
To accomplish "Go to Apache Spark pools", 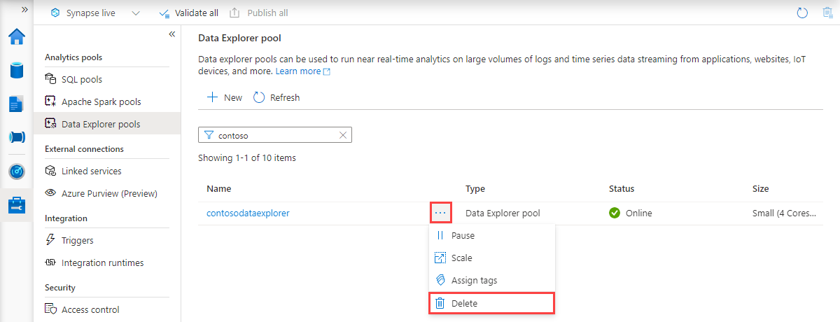I will [x=101, y=102].
